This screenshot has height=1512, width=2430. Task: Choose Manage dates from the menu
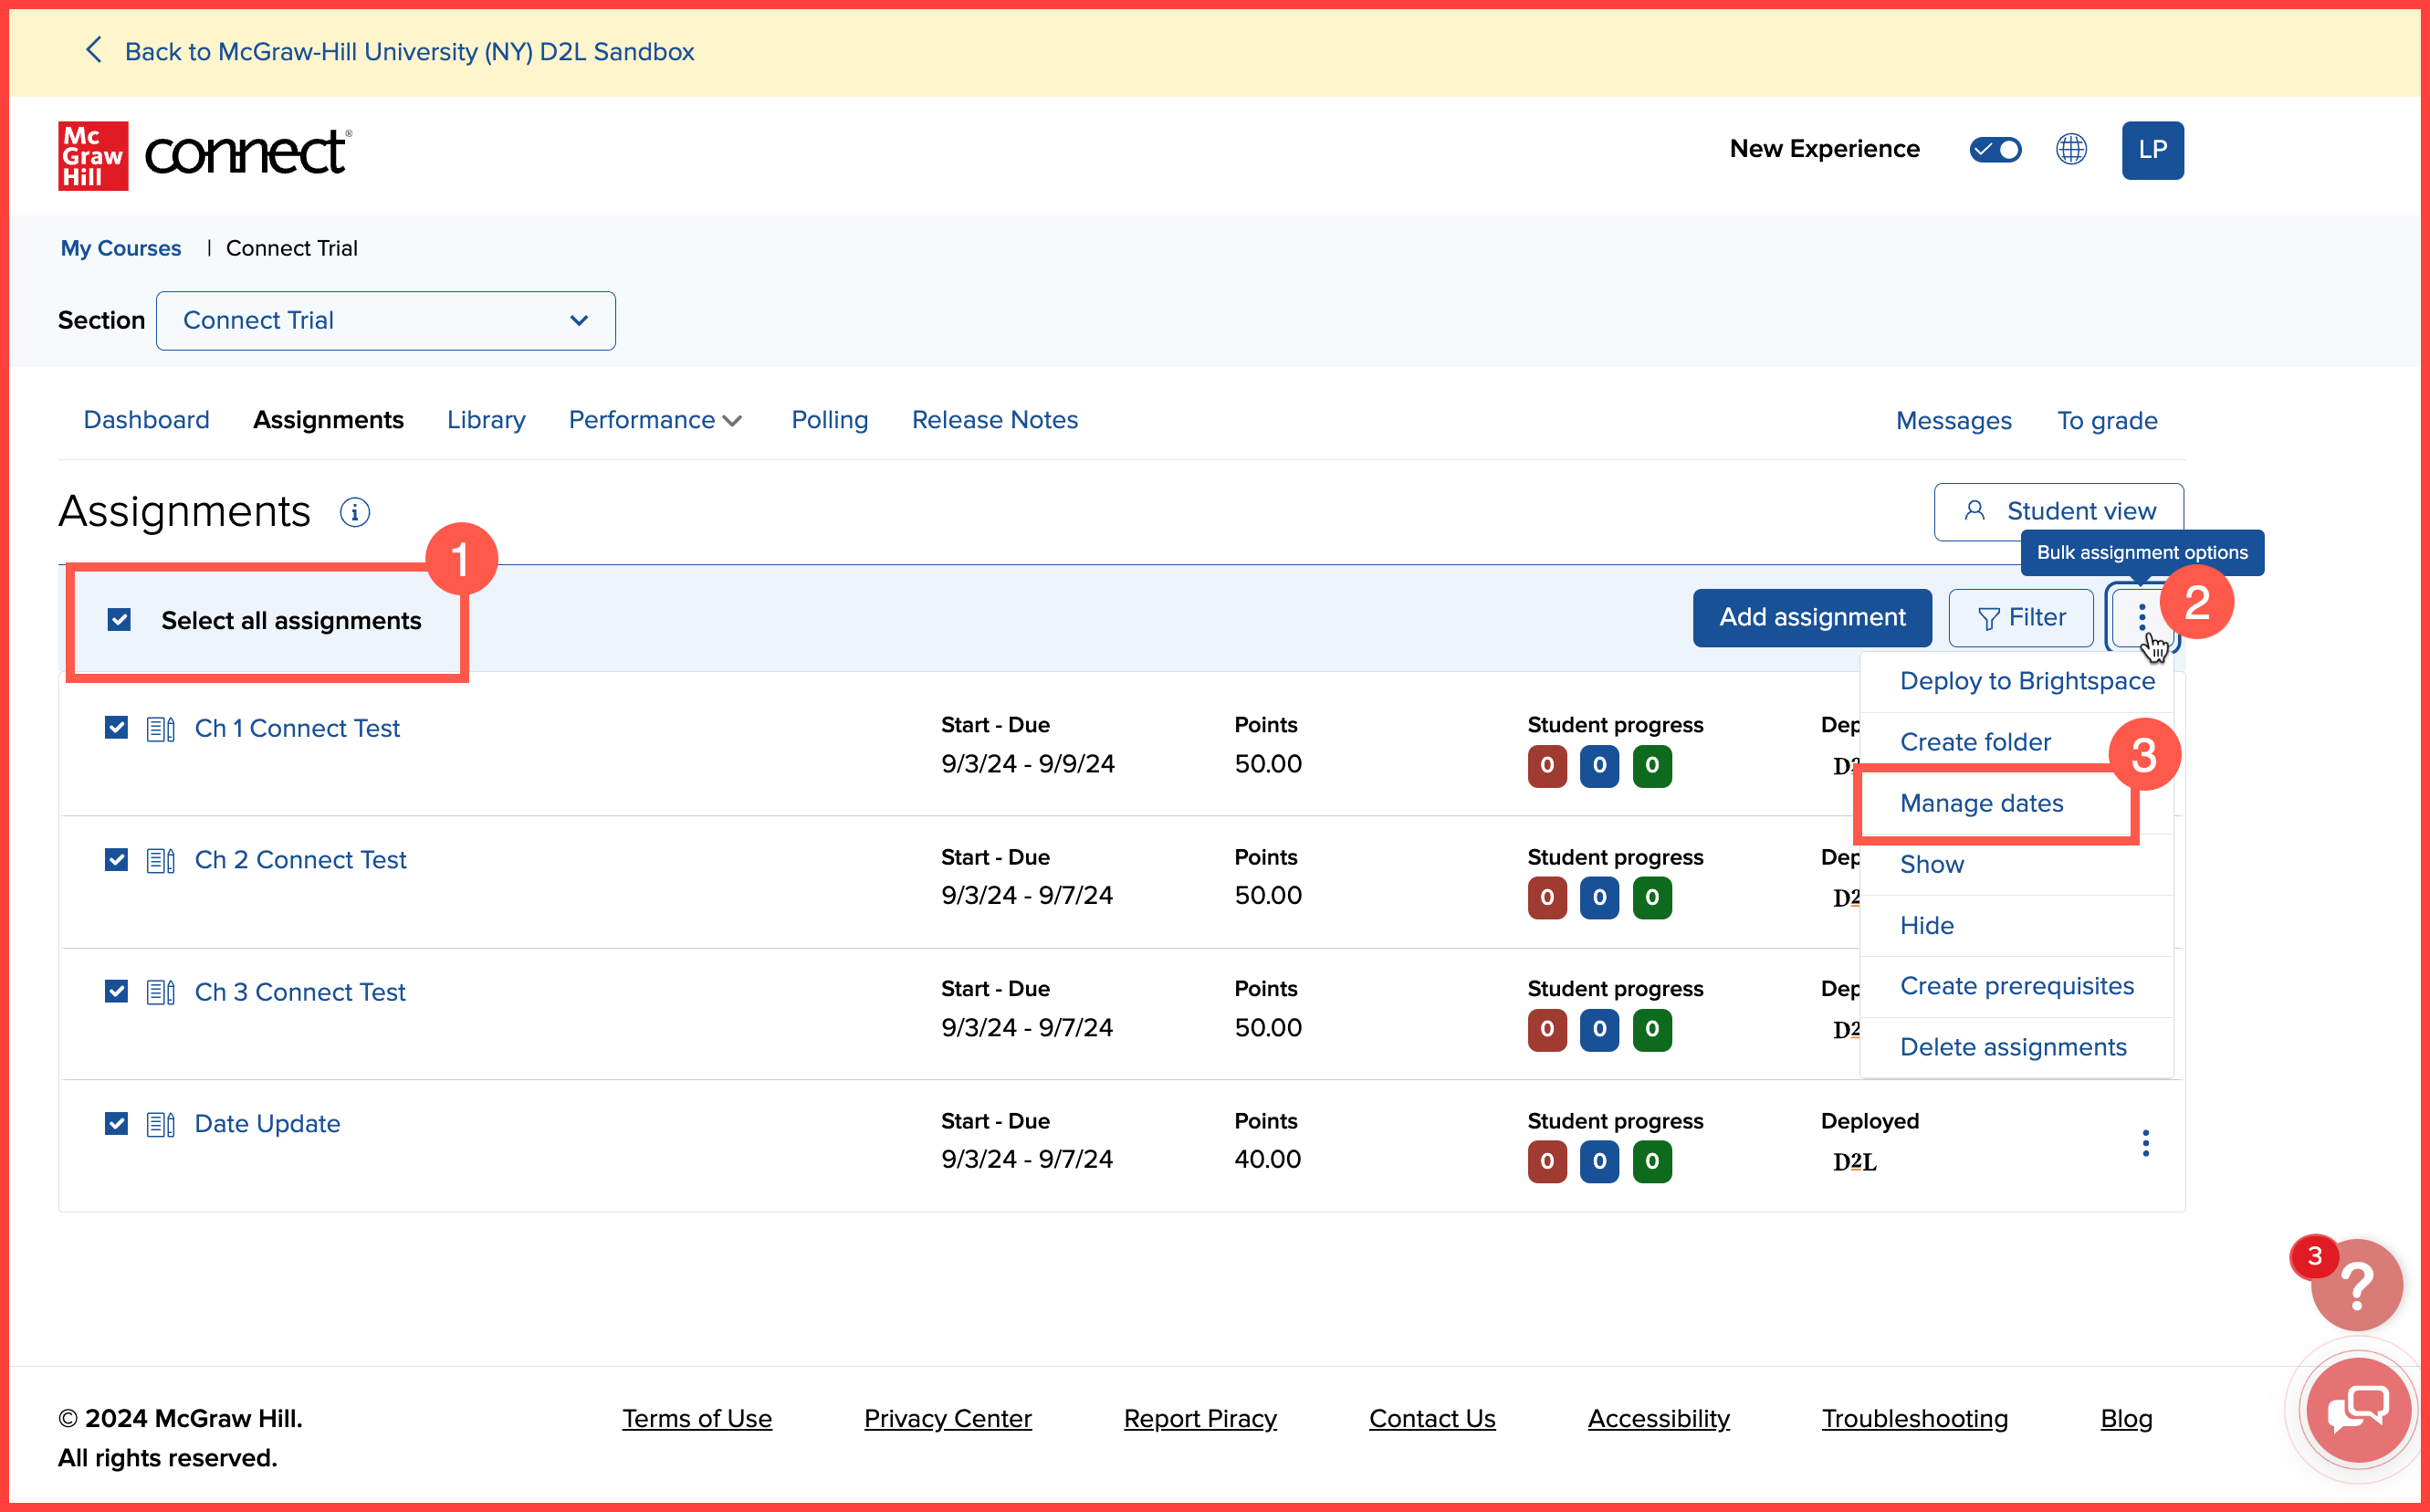[x=1981, y=803]
